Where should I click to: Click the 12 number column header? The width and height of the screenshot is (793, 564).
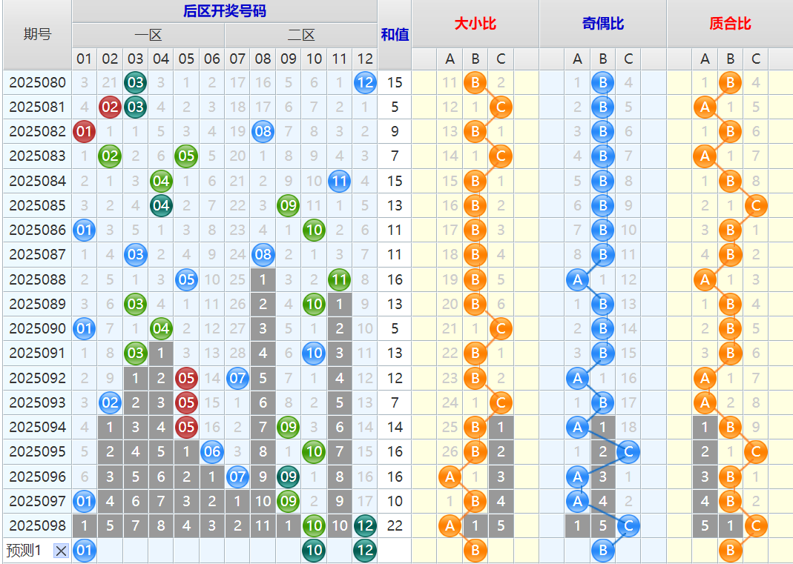365,59
